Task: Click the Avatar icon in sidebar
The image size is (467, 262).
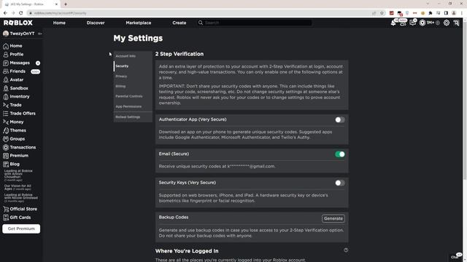Action: pyautogui.click(x=6, y=79)
